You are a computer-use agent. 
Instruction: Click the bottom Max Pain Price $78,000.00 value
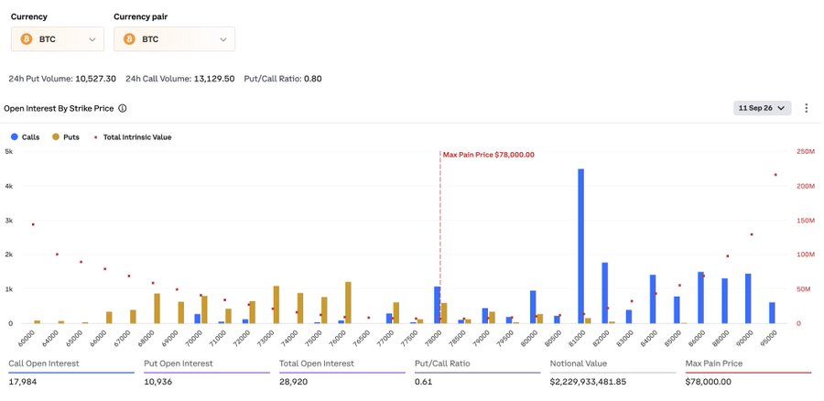pos(708,382)
